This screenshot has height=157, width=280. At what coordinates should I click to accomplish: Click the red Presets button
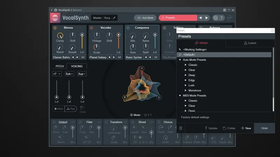[178, 18]
